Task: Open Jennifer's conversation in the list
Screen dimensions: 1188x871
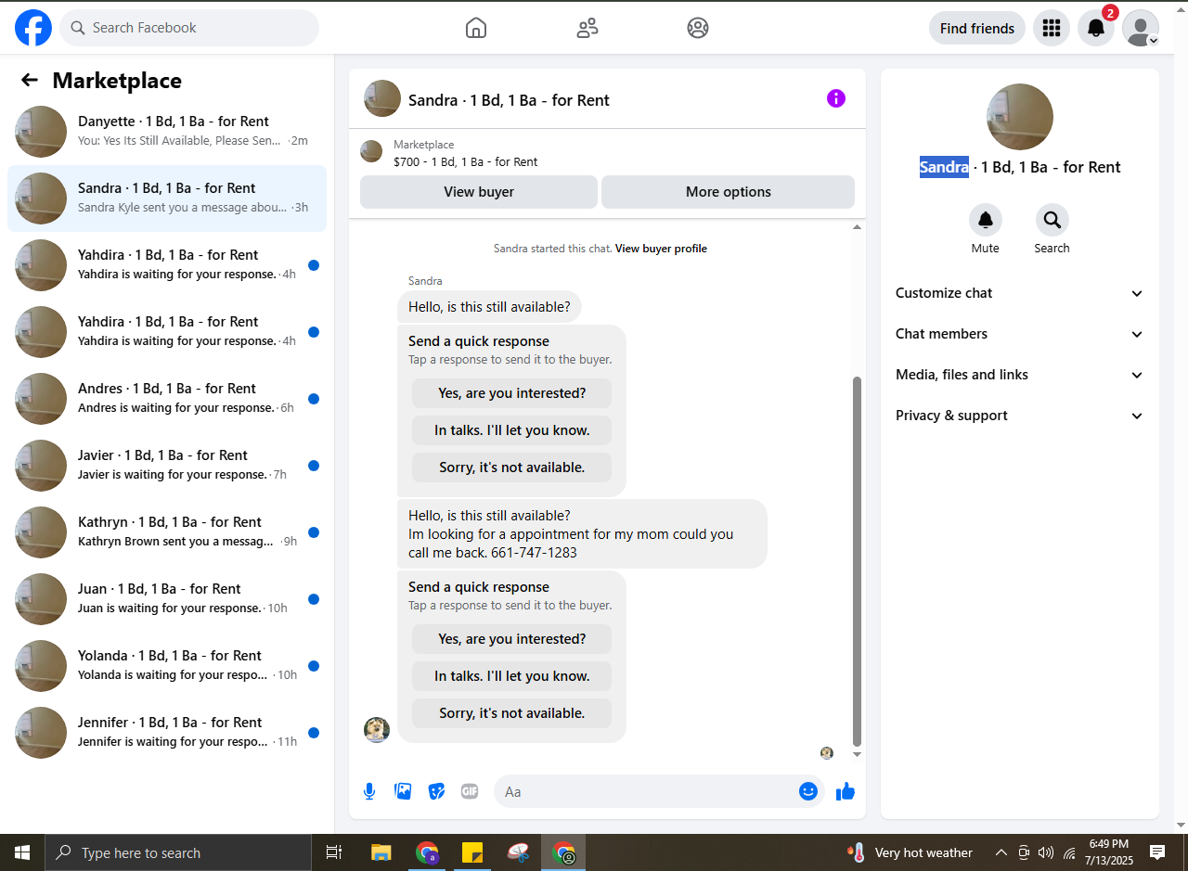Action: pyautogui.click(x=167, y=733)
